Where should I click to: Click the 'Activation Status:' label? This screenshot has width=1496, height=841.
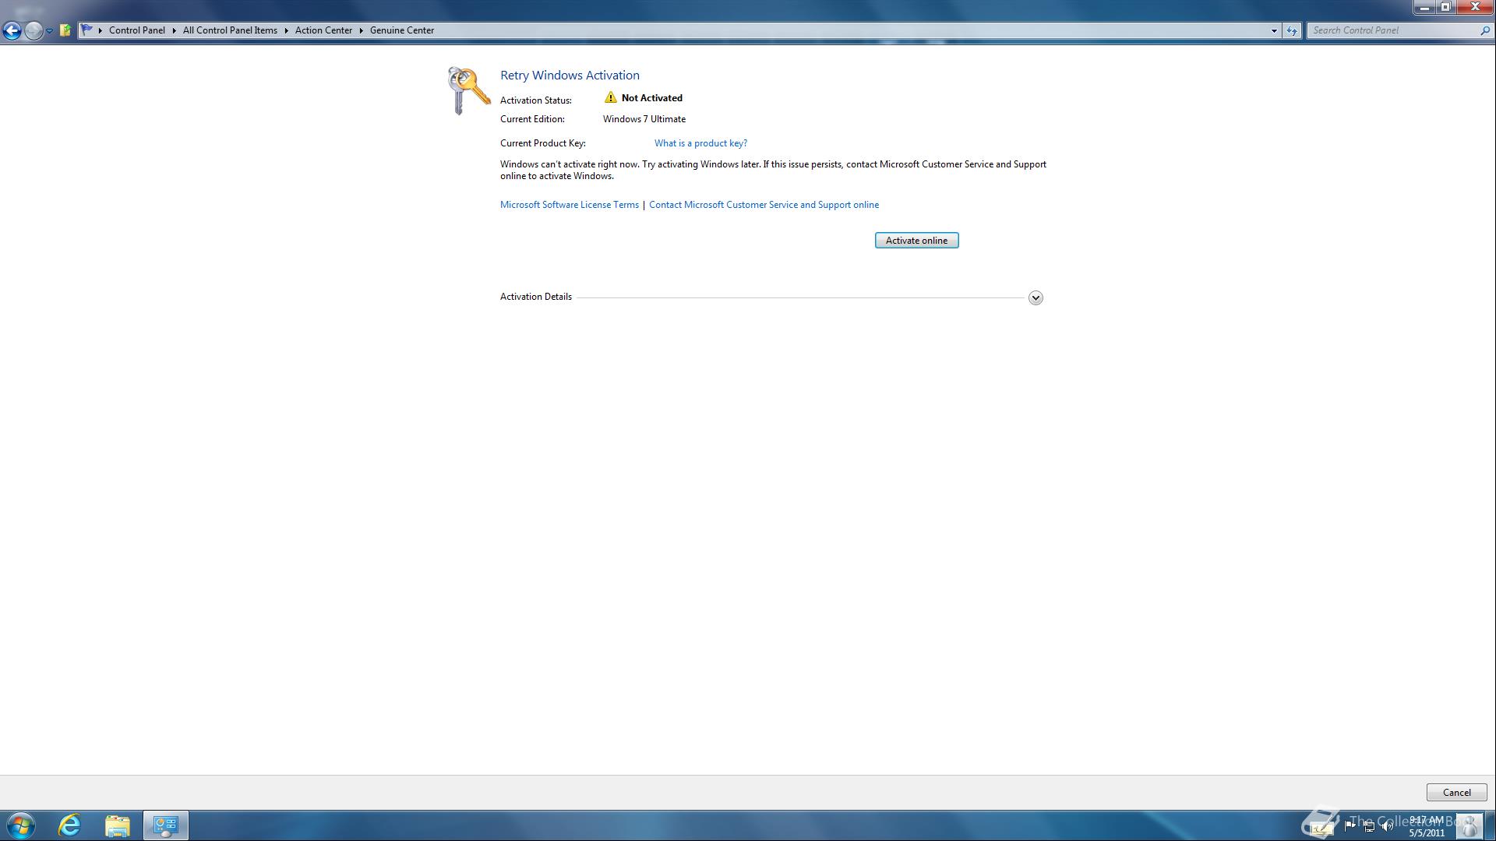(x=536, y=100)
